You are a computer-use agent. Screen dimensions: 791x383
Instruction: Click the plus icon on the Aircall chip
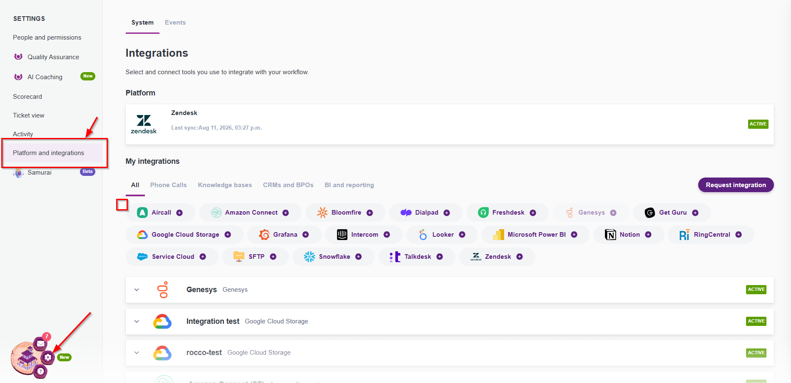(179, 213)
